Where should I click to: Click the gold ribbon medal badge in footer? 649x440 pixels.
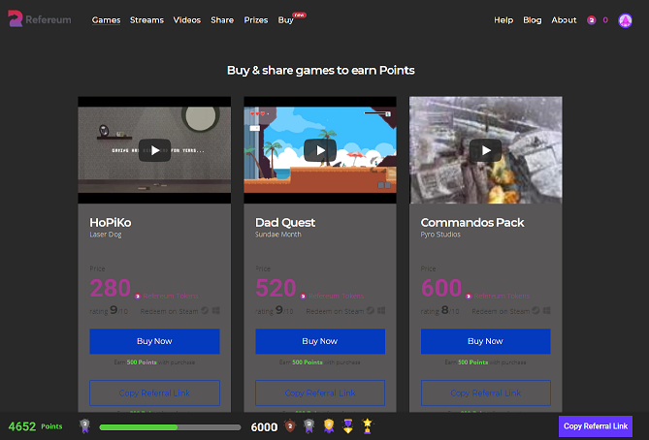coord(329,425)
